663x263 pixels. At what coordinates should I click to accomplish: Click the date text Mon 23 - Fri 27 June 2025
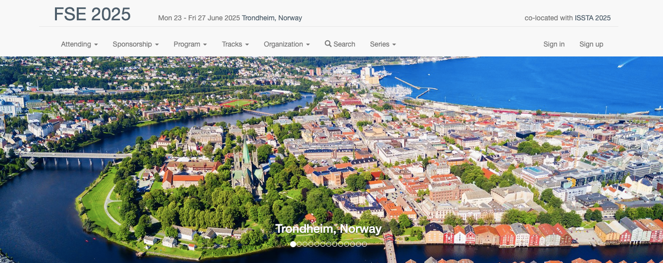[199, 18]
